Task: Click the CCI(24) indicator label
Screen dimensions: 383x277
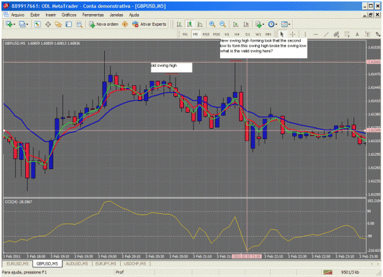Action: [x=18, y=202]
